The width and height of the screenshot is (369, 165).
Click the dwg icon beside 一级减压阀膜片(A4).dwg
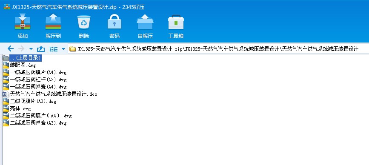(x=6, y=72)
